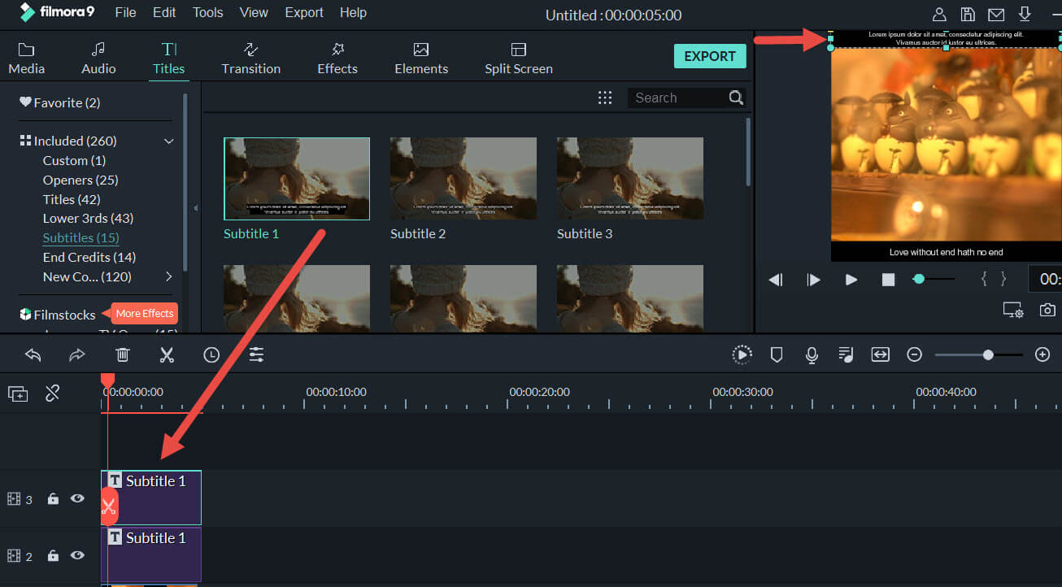This screenshot has width=1062, height=587.
Task: Open the Export menu
Action: (x=304, y=13)
